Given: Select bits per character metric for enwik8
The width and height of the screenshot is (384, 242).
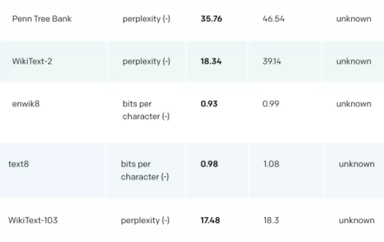Looking at the screenshot, I should click(x=146, y=110).
